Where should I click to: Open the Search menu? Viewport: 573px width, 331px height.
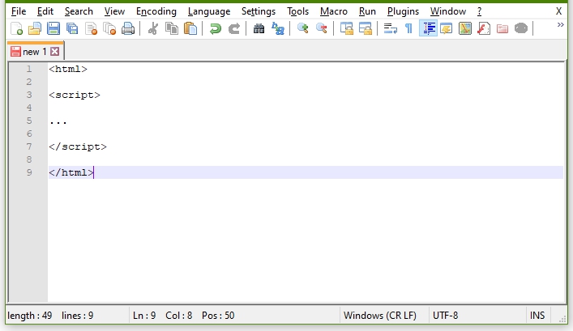point(79,11)
